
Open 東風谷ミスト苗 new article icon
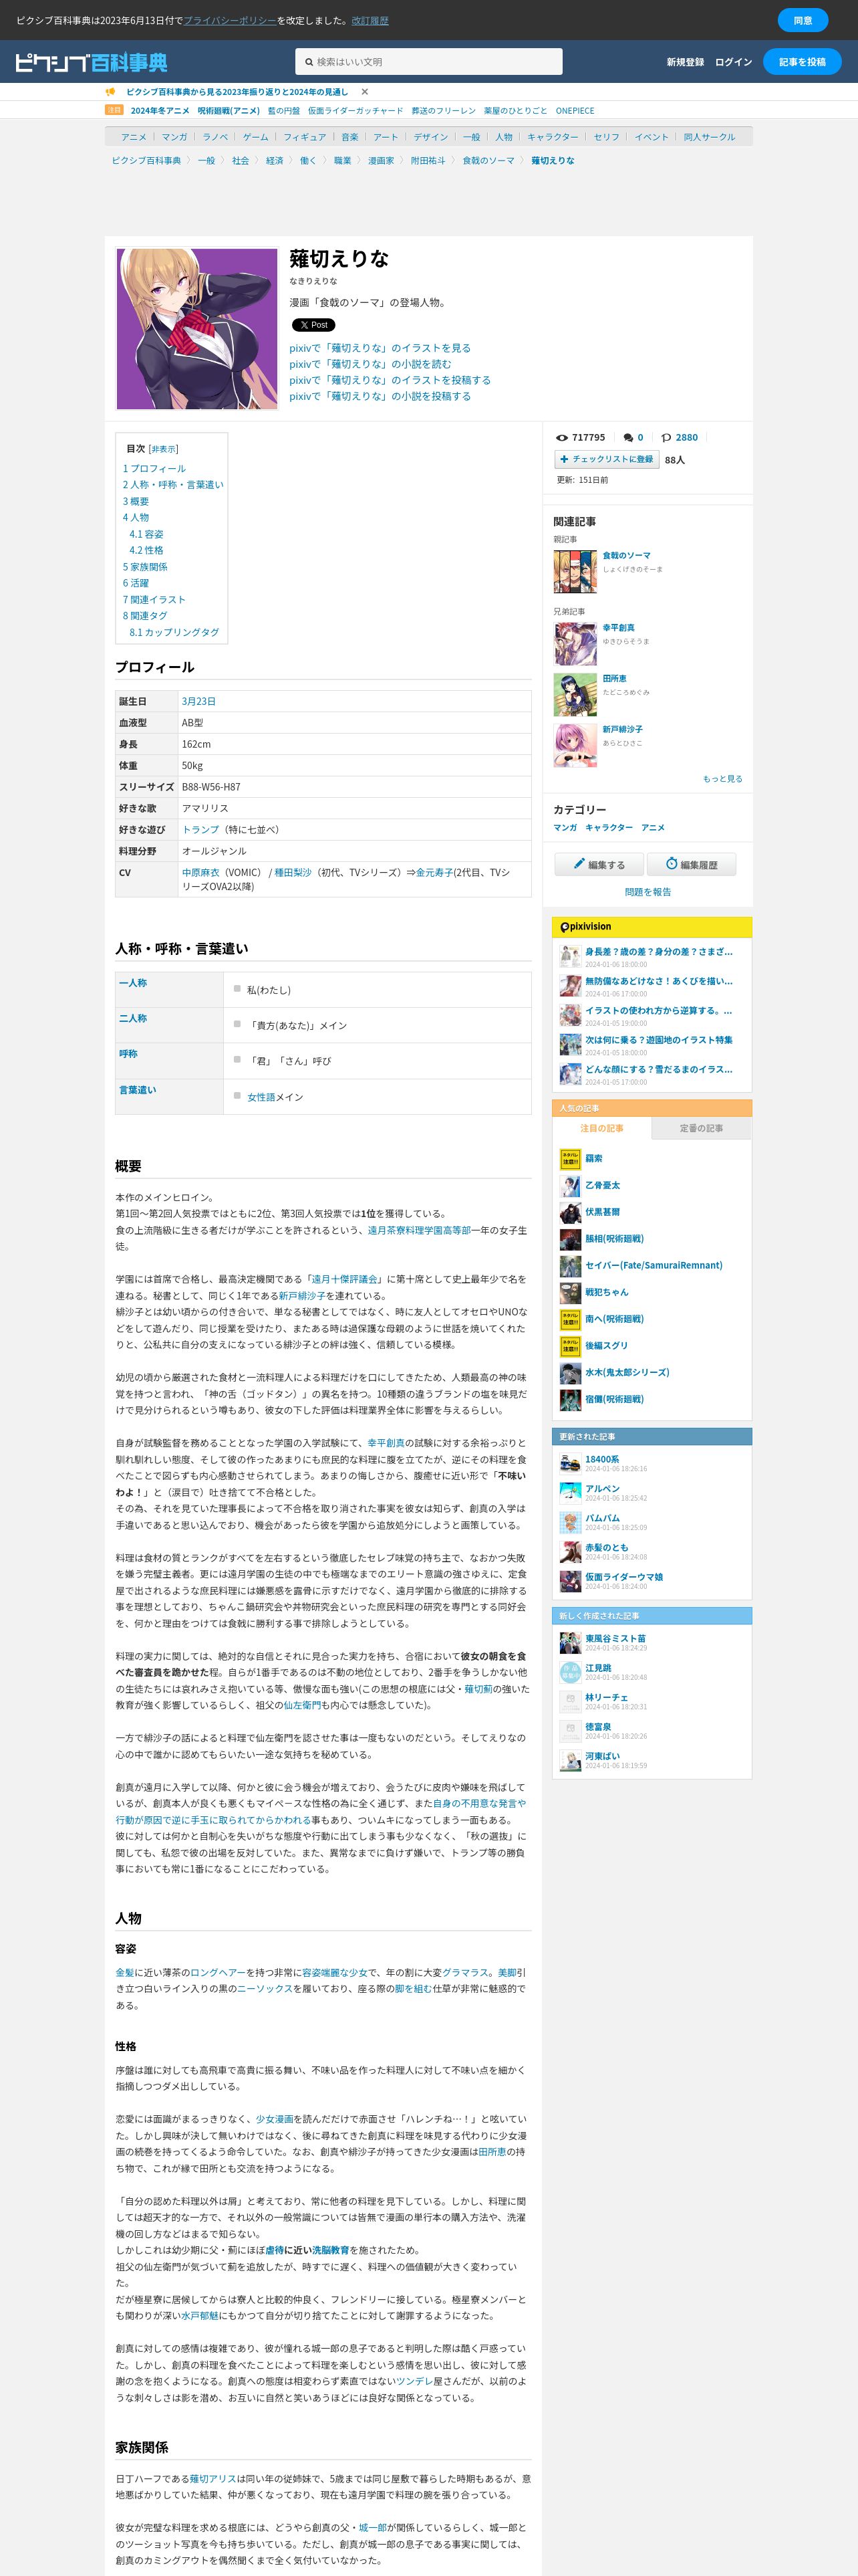click(x=571, y=1643)
